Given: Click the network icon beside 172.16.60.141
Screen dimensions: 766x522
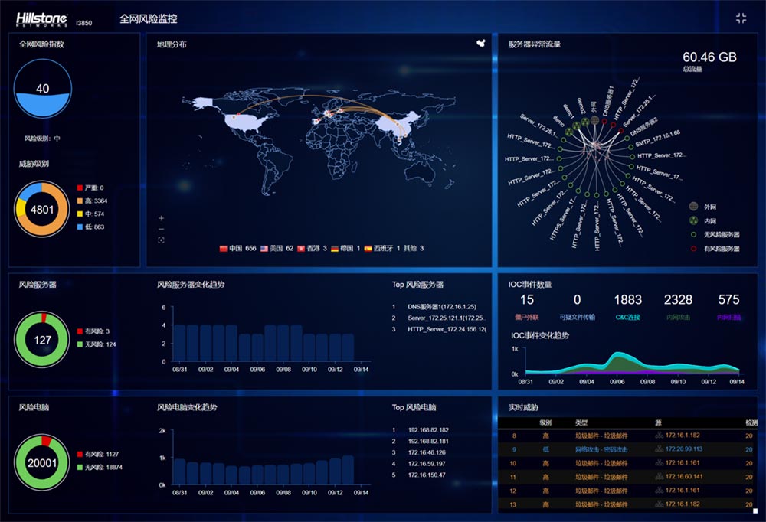Looking at the screenshot, I should point(659,476).
